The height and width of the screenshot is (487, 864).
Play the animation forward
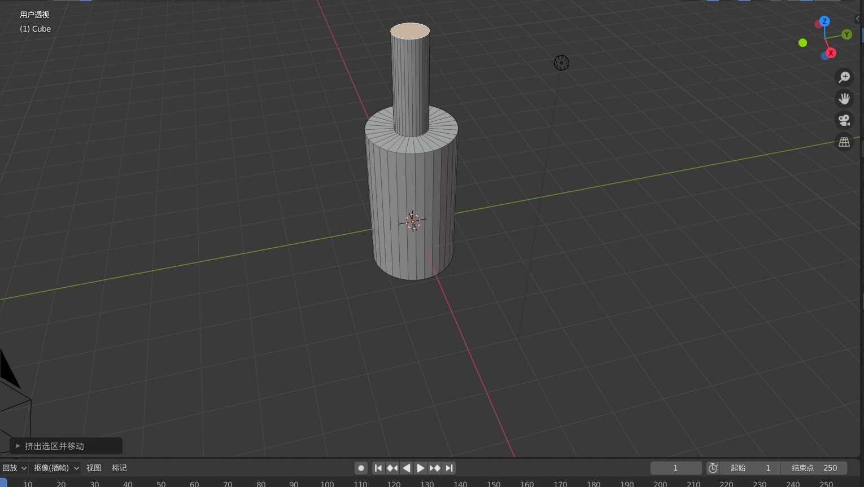[x=421, y=468]
